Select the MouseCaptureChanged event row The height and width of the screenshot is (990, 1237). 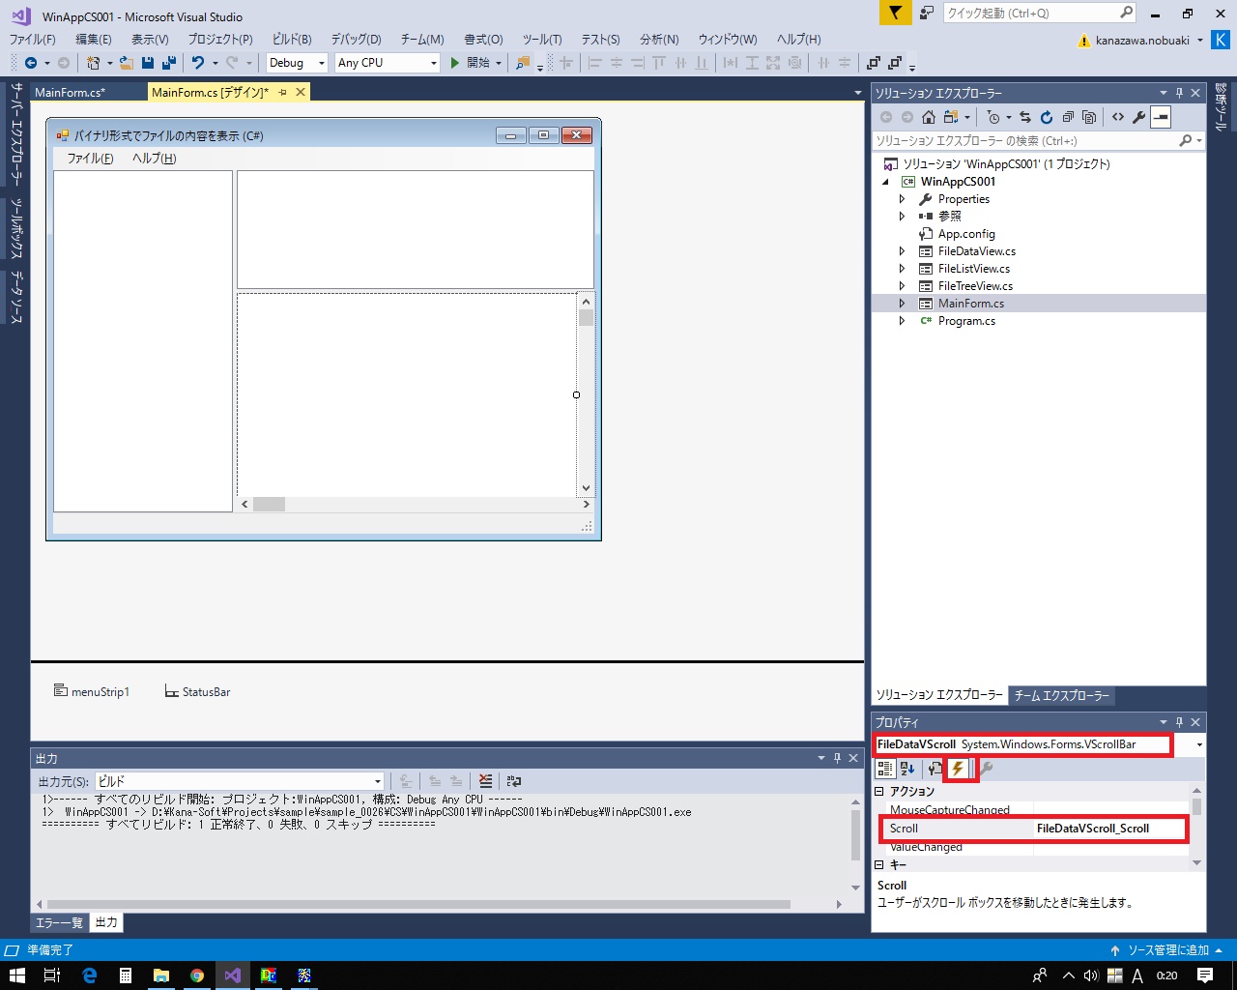[x=1031, y=810]
